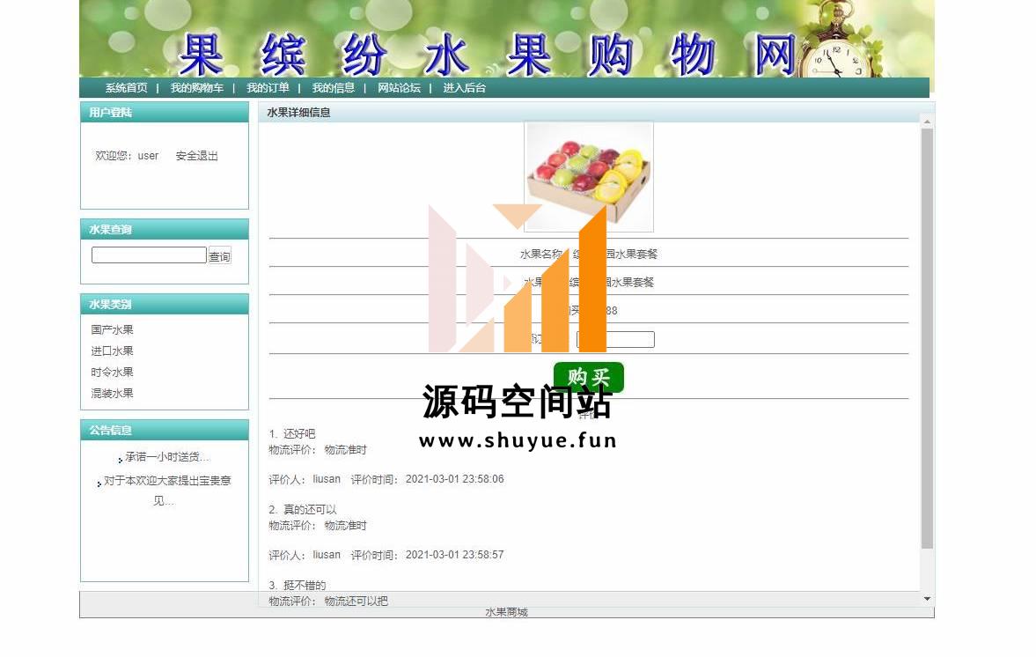Image resolution: width=1036 pixels, height=657 pixels.
Task: Click the review timestamp 2021-03-01 23:58:06
Action: coord(454,479)
